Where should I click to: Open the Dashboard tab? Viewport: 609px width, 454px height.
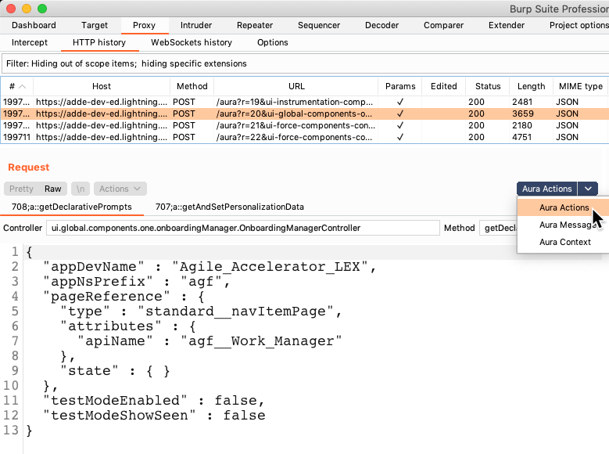34,25
